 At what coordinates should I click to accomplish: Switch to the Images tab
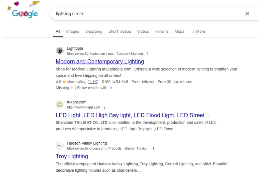73,31
